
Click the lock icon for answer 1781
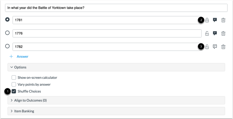[x=207, y=20]
